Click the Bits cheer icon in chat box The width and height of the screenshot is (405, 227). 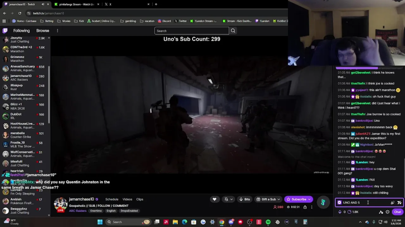(393, 202)
